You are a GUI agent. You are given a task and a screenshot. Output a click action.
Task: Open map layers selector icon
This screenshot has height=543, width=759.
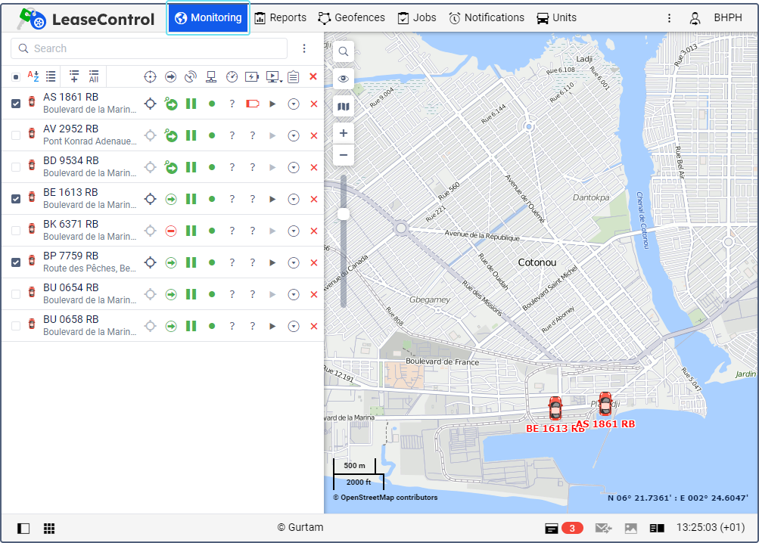pyautogui.click(x=344, y=107)
